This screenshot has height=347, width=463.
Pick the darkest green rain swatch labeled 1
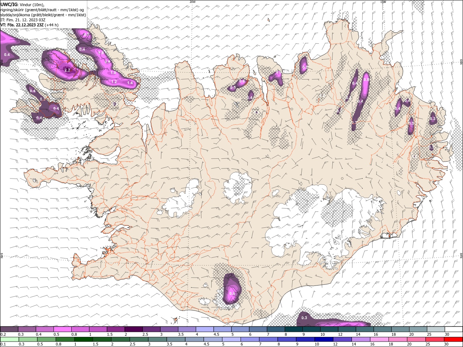(83, 339)
